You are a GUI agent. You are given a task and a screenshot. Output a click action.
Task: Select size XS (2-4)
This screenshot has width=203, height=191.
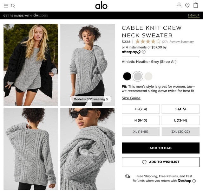141,109
